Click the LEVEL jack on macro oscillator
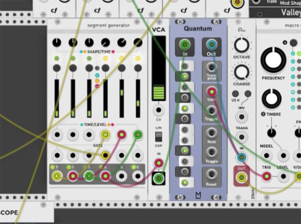 coord(283,176)
